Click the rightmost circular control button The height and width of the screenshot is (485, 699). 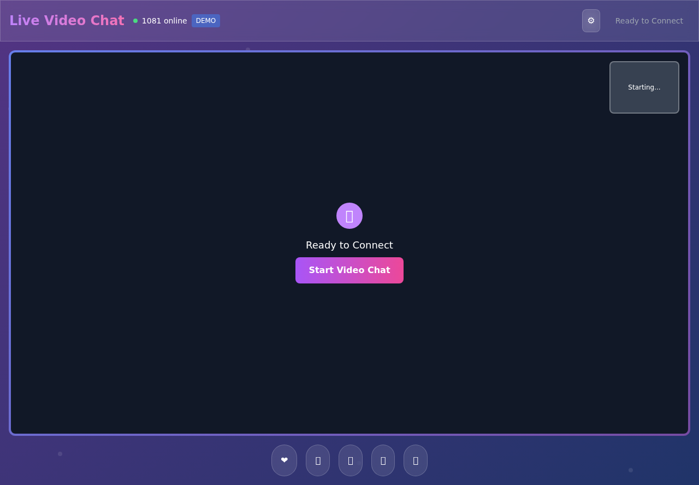pyautogui.click(x=415, y=460)
